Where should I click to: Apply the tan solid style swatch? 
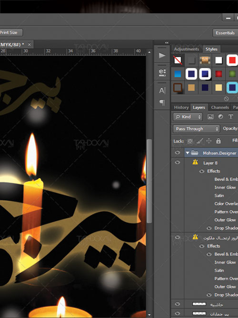(191, 88)
